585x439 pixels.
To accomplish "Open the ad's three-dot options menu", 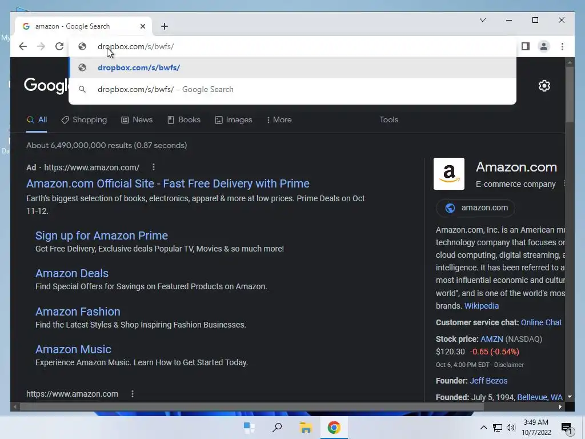I will coord(153,167).
